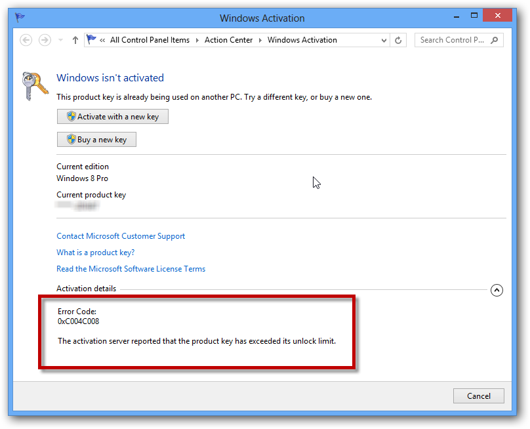This screenshot has width=530, height=429.
Task: Expand the hidden breadcrumb chevrons
Action: (x=102, y=40)
